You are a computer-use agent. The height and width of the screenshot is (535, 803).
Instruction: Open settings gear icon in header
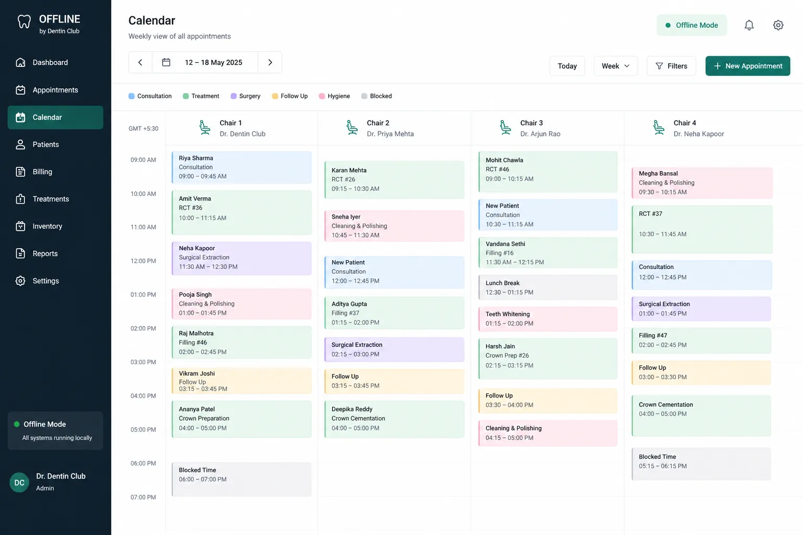[x=778, y=25]
